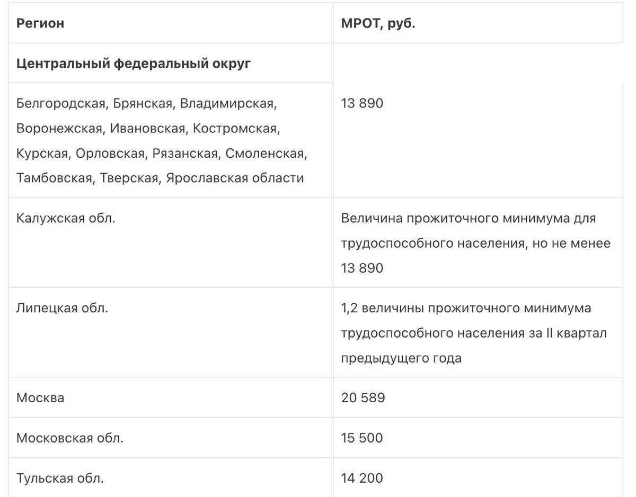Click the "Московская обл." row label
Screen dimensions: 636x497
click(x=70, y=438)
